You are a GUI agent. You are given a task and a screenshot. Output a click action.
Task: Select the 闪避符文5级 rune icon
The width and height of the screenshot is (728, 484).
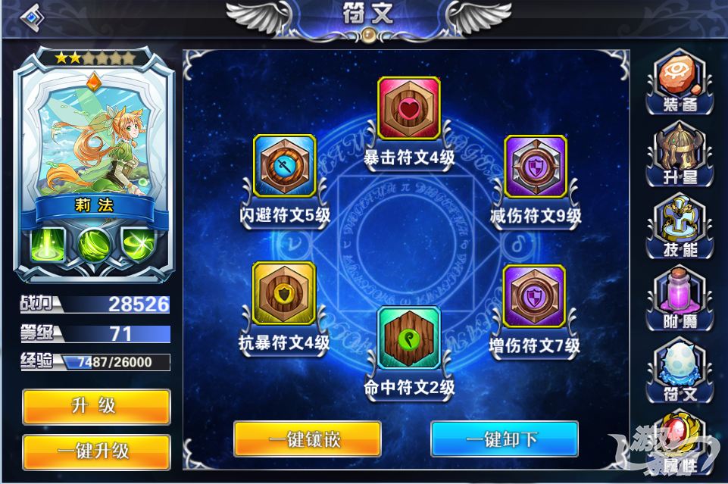(284, 166)
